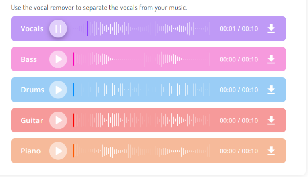Seek within the Vocals waveform
This screenshot has height=177, width=308.
click(141, 28)
